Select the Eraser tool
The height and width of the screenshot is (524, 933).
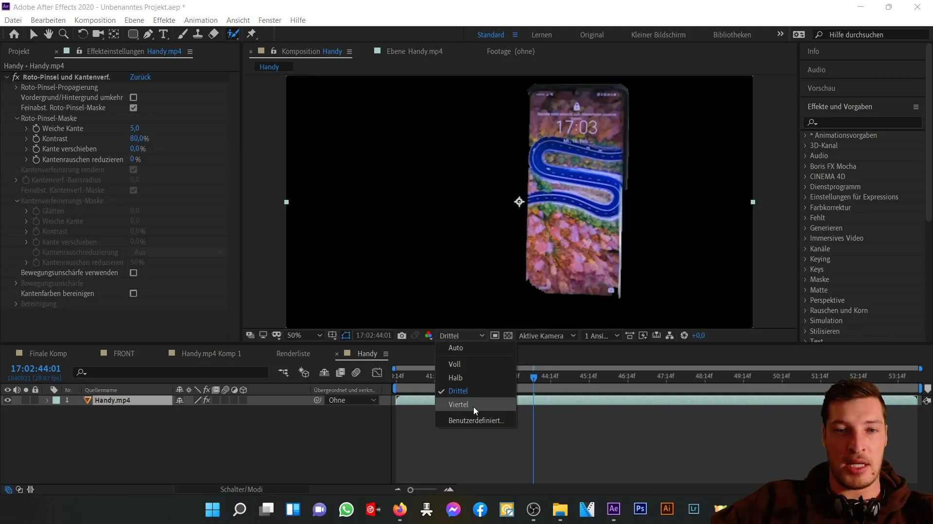pyautogui.click(x=213, y=34)
